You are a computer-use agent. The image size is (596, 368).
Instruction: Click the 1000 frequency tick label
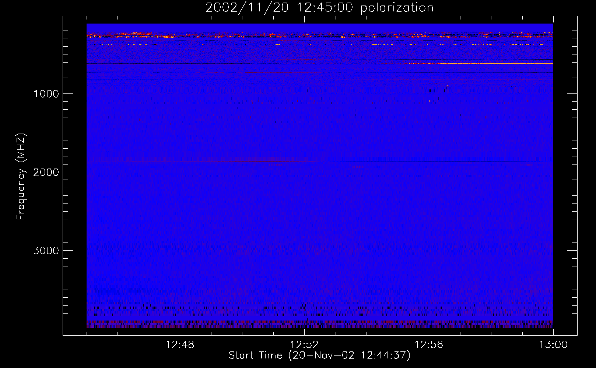pyautogui.click(x=46, y=94)
